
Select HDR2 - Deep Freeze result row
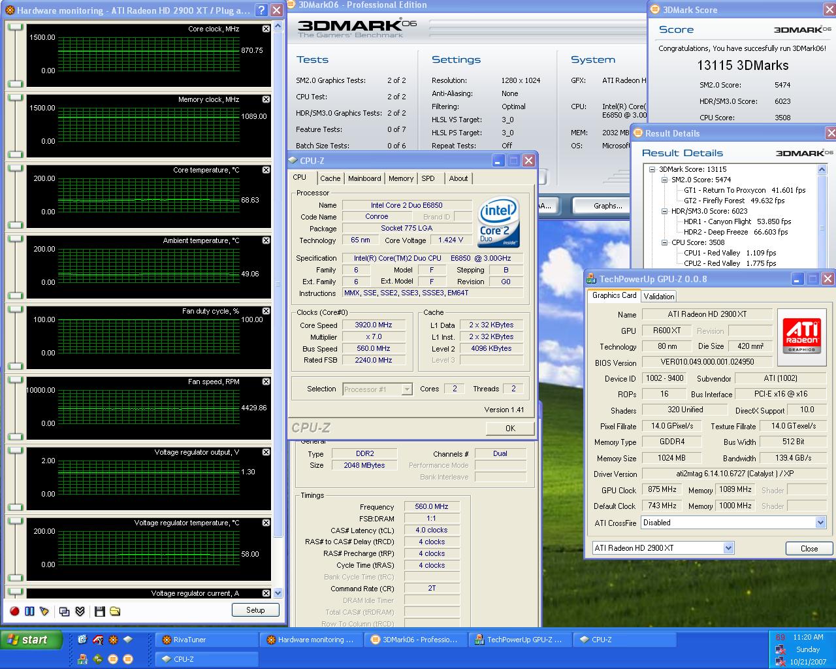(x=735, y=232)
